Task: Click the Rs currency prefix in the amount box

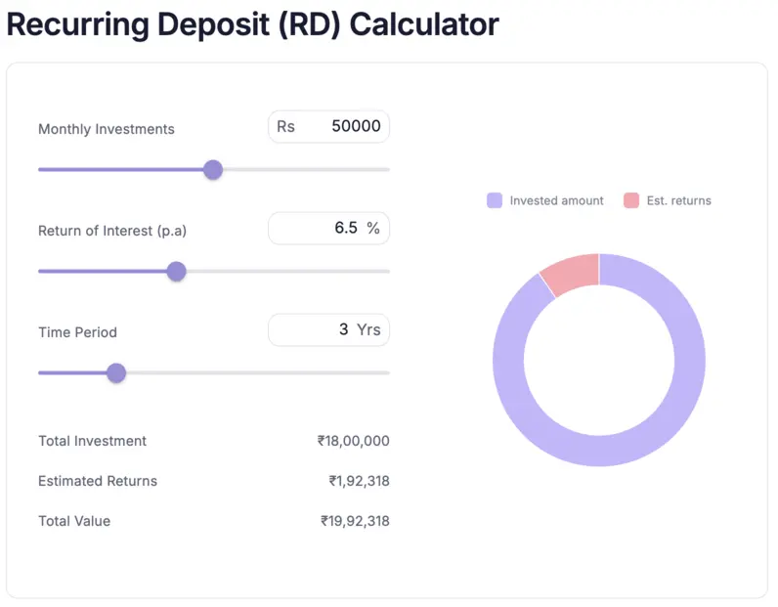Action: click(x=285, y=127)
